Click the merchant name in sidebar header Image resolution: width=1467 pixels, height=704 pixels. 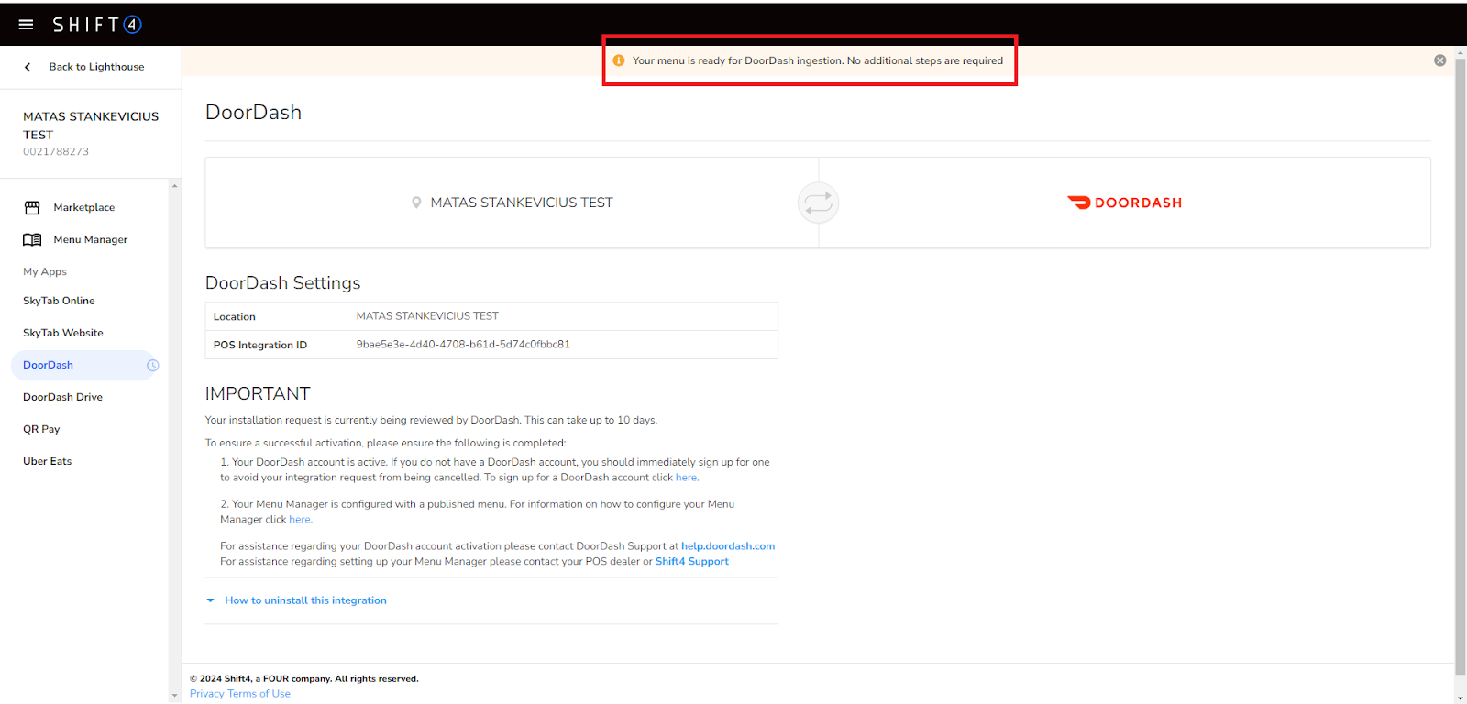[91, 126]
